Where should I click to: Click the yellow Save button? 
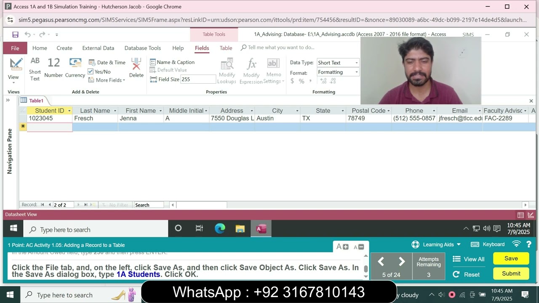(x=511, y=258)
